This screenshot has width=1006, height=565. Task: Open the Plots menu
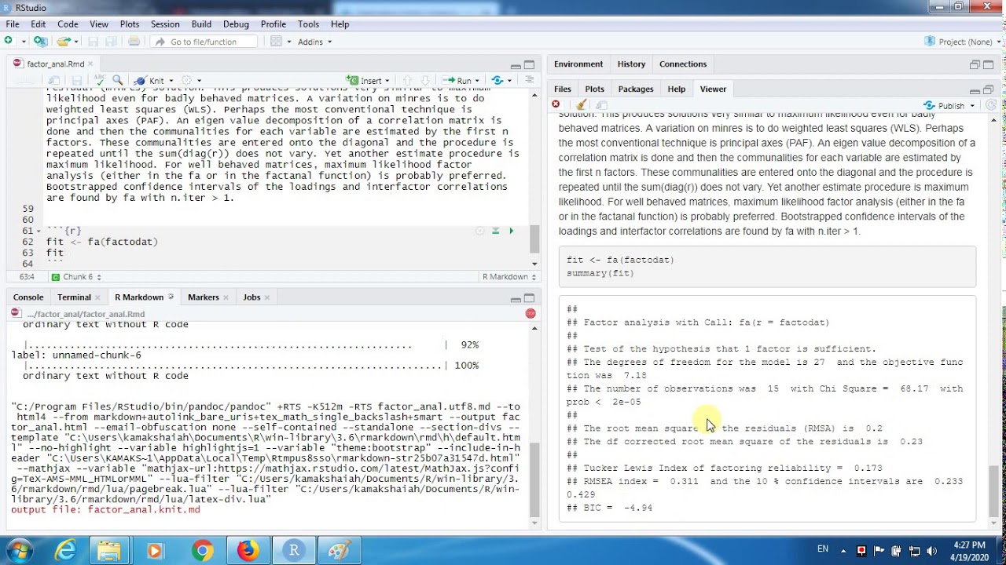(130, 24)
